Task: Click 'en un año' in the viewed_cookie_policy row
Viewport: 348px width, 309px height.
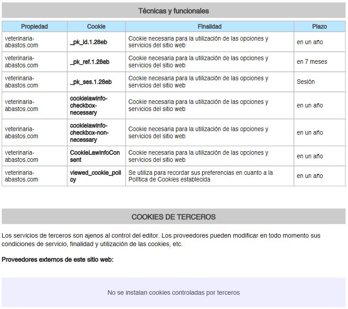Action: 310,176
